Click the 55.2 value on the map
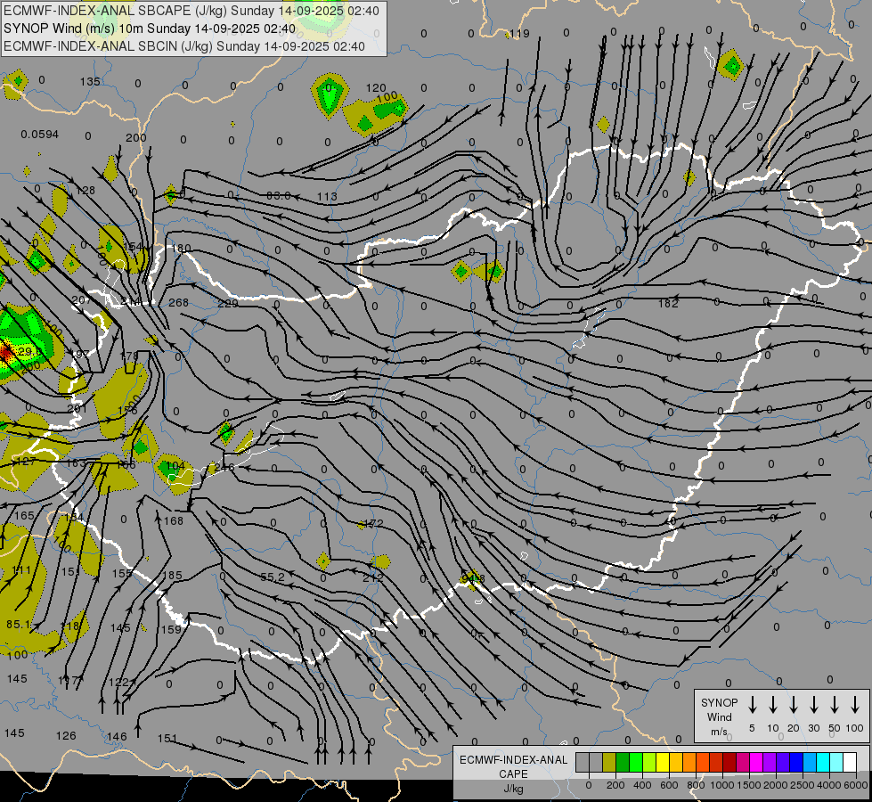The image size is (872, 802). point(273,577)
